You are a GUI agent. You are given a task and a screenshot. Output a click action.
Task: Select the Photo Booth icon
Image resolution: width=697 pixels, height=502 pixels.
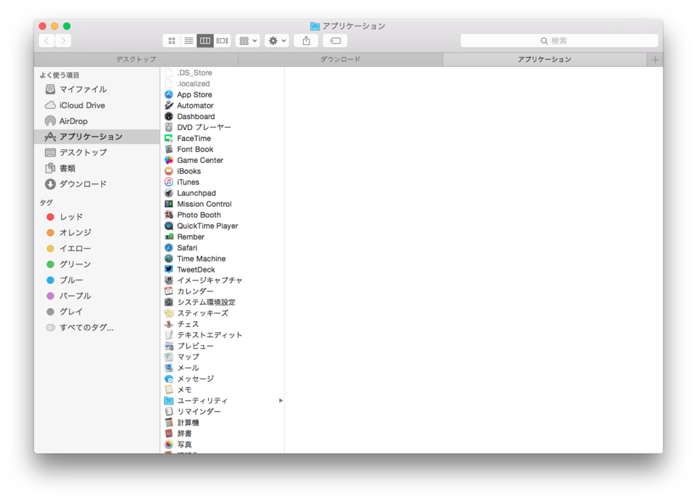169,215
